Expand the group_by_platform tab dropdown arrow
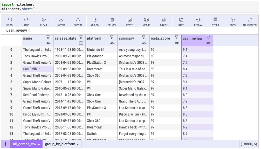This screenshot has width=261, height=149. (x=78, y=144)
